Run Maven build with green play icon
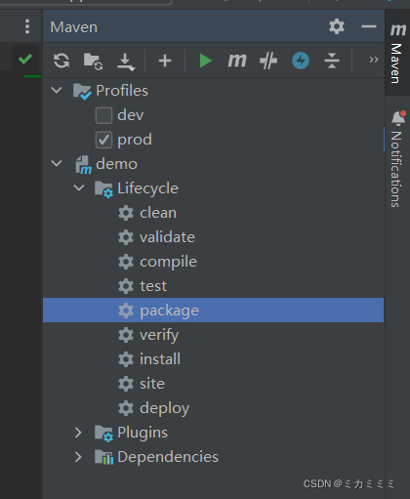The image size is (410, 499). tap(205, 61)
